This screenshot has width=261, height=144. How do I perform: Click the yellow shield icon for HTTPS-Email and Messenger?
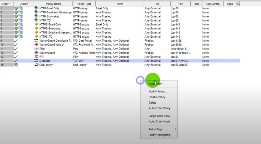tap(36, 32)
